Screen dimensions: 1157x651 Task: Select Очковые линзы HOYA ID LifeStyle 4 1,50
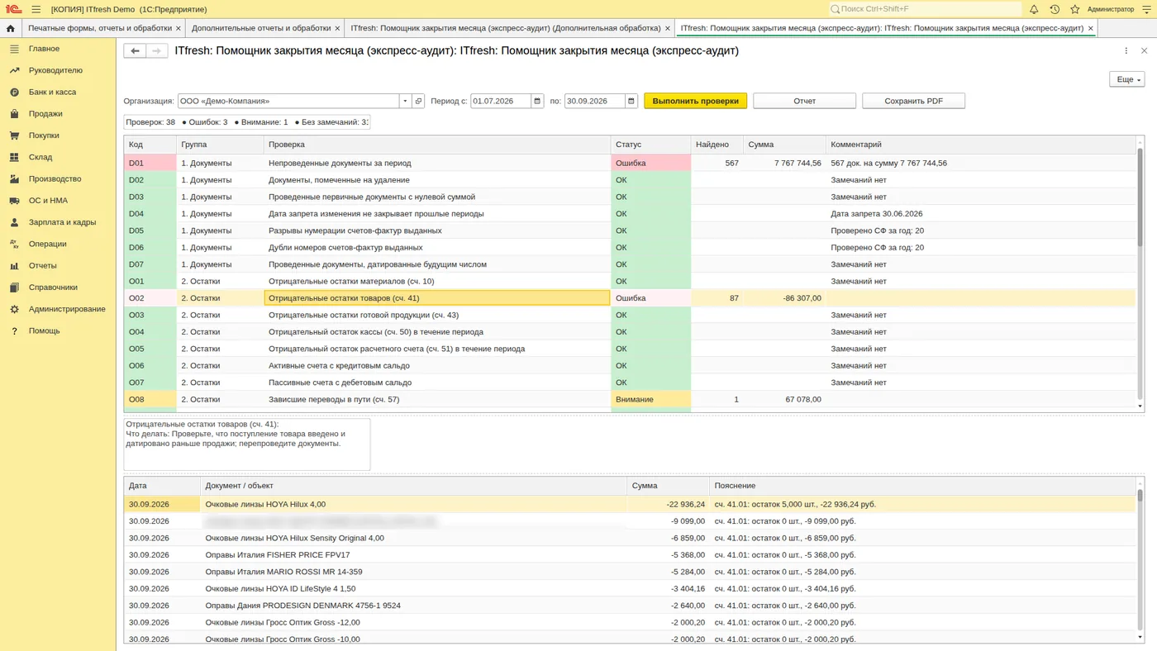(x=630, y=589)
